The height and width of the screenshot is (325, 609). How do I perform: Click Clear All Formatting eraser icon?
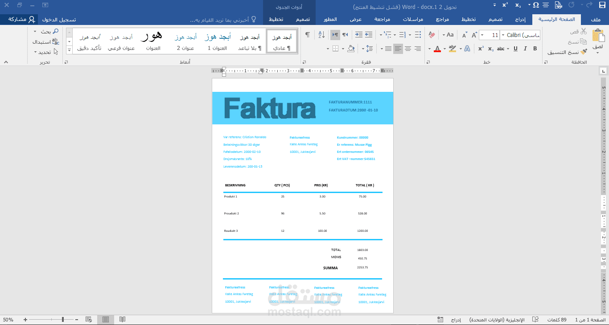coord(432,35)
